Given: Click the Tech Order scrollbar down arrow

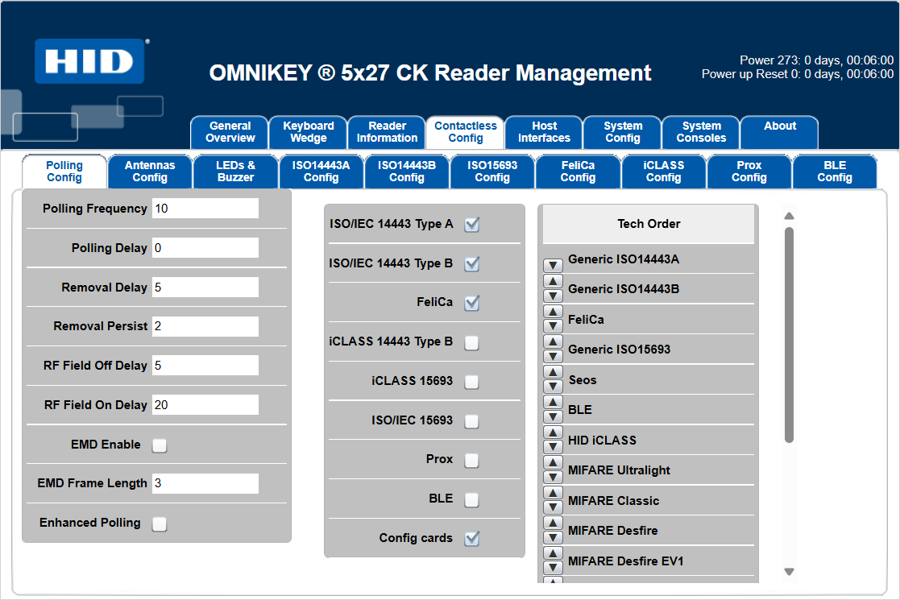Looking at the screenshot, I should click(x=790, y=572).
